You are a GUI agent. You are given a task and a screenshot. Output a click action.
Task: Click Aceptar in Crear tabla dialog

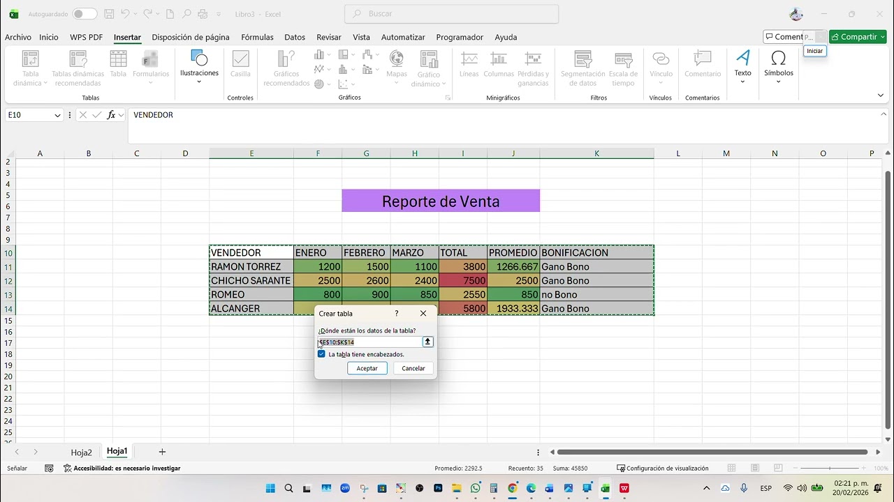(367, 368)
